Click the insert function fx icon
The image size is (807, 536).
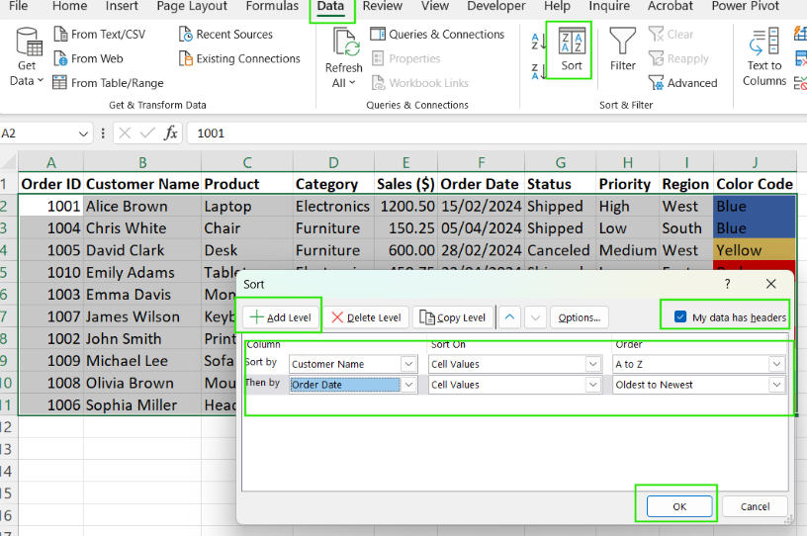(171, 133)
